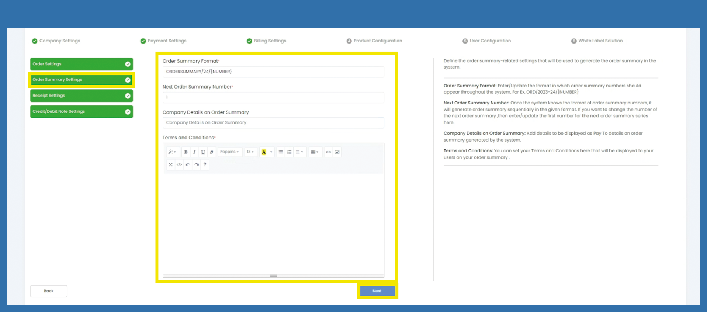This screenshot has width=707, height=312.
Task: Switch editor to code view
Action: [x=179, y=164]
